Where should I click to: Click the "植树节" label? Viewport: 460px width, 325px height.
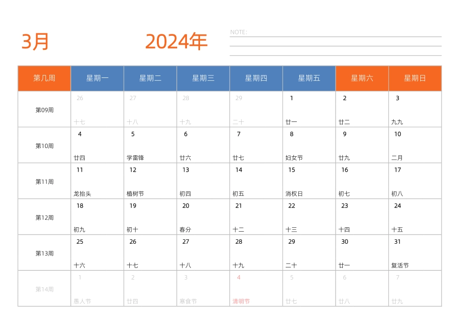(135, 194)
